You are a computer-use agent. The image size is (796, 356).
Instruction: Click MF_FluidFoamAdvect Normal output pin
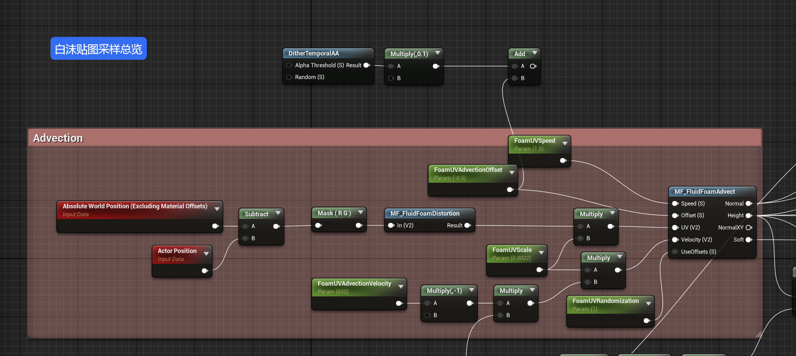point(748,203)
